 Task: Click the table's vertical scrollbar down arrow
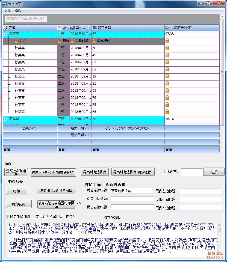point(222,151)
